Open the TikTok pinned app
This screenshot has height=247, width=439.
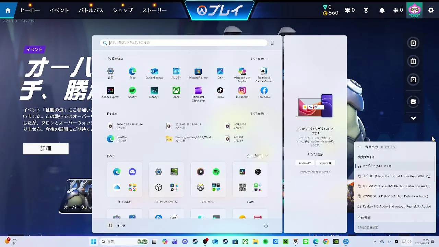(x=220, y=92)
